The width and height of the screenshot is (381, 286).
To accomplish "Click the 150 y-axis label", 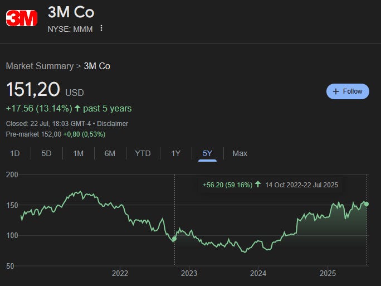I will click(x=12, y=205).
